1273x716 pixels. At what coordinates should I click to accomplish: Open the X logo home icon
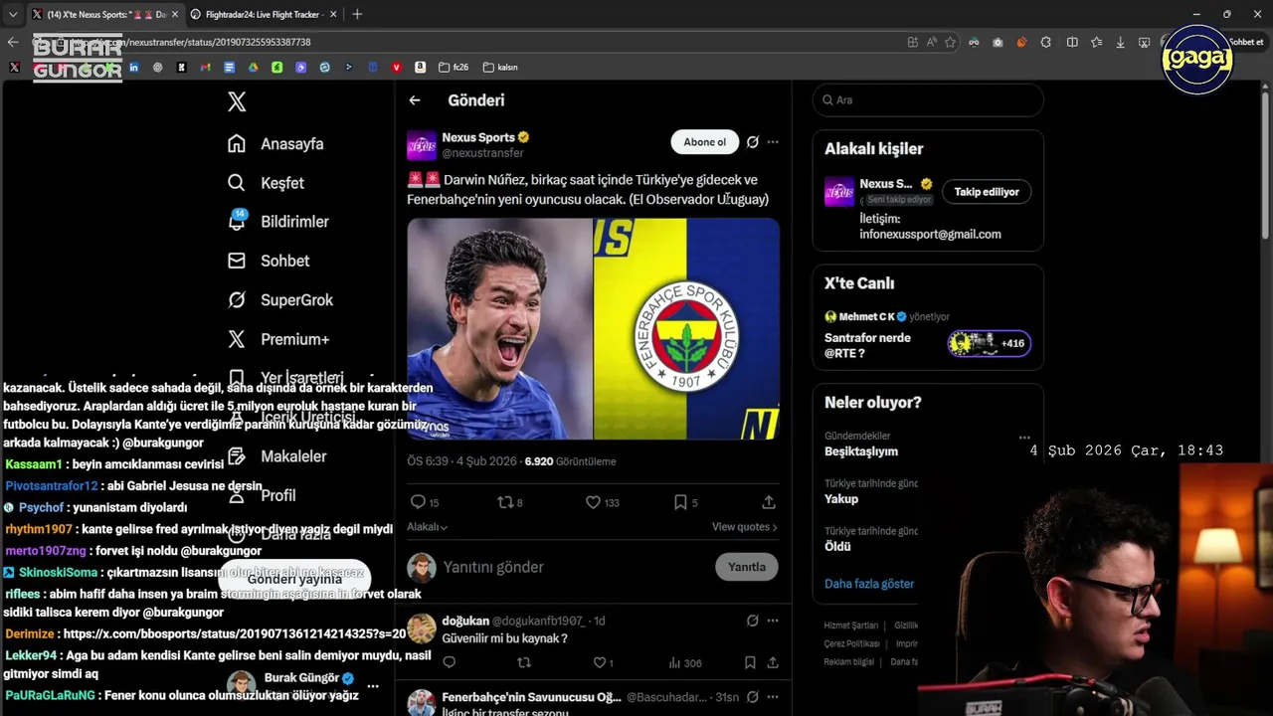237,101
